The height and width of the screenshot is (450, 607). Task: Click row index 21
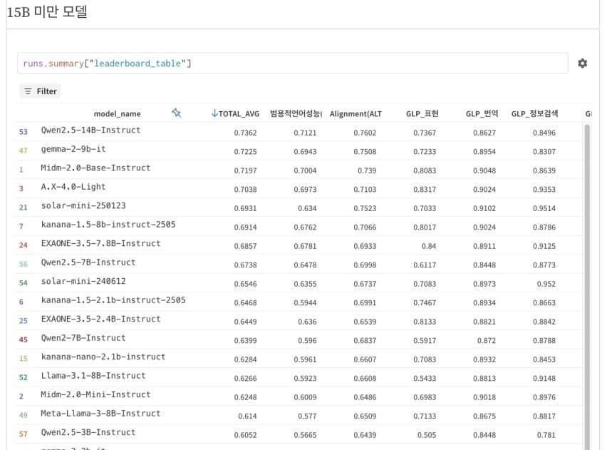pos(24,208)
